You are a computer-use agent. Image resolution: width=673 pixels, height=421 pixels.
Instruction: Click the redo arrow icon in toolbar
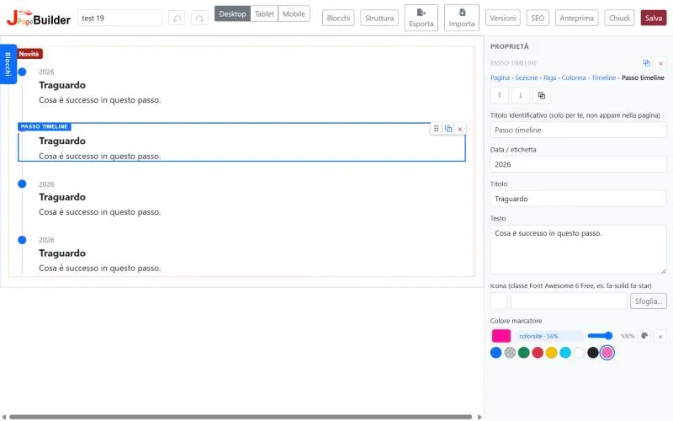[x=199, y=18]
